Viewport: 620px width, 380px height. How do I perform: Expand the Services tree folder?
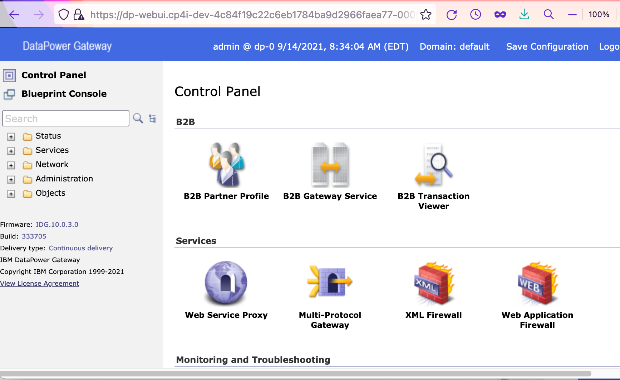11,151
